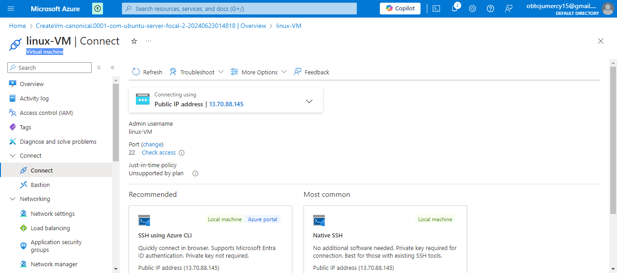Click the sidebar Search box
The image size is (617, 273).
(50, 68)
